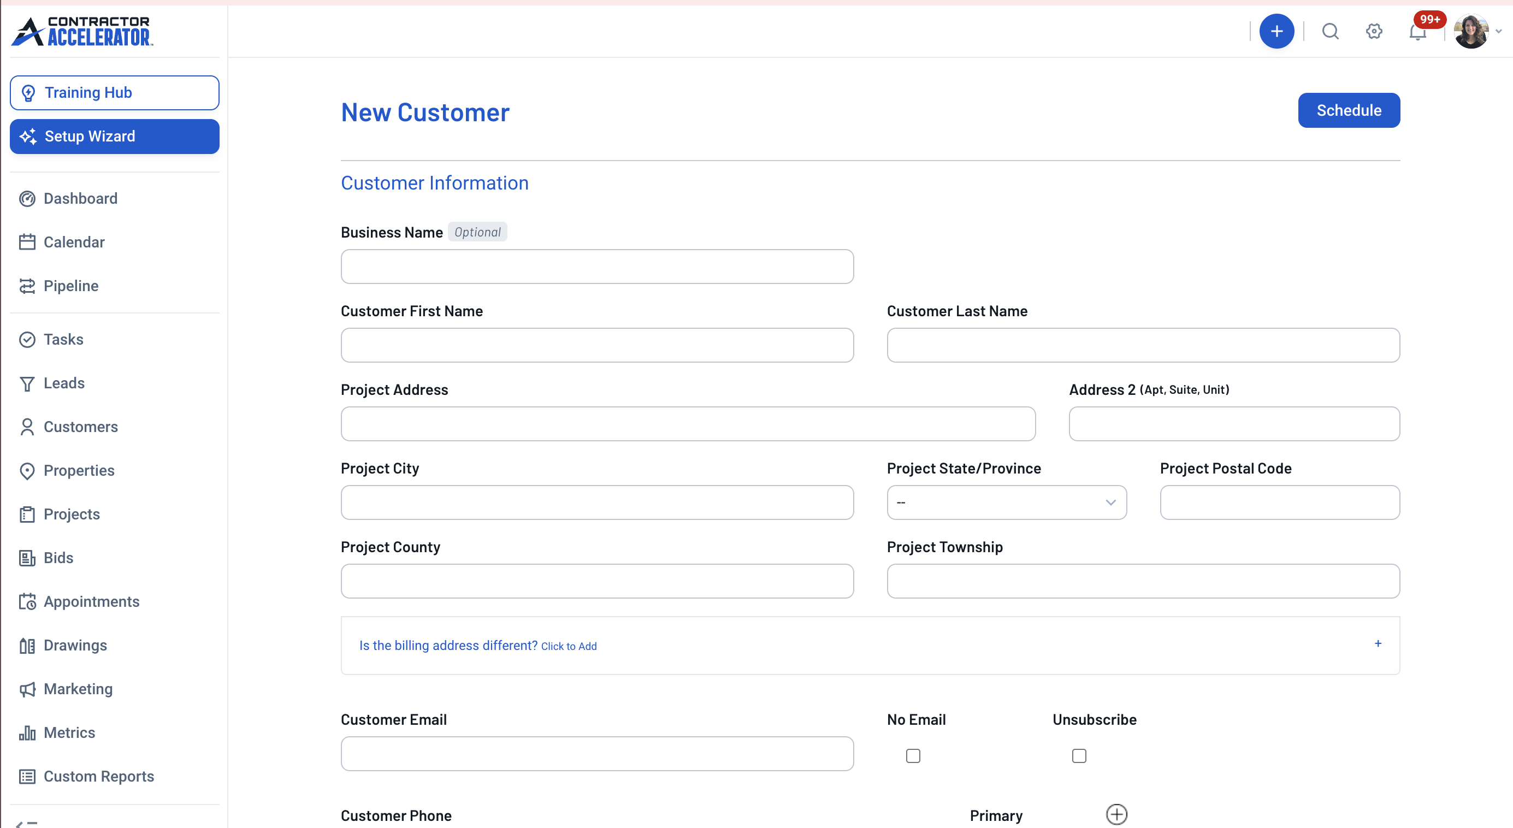
Task: Click 'Is the billing address different?' link
Action: pos(477,646)
